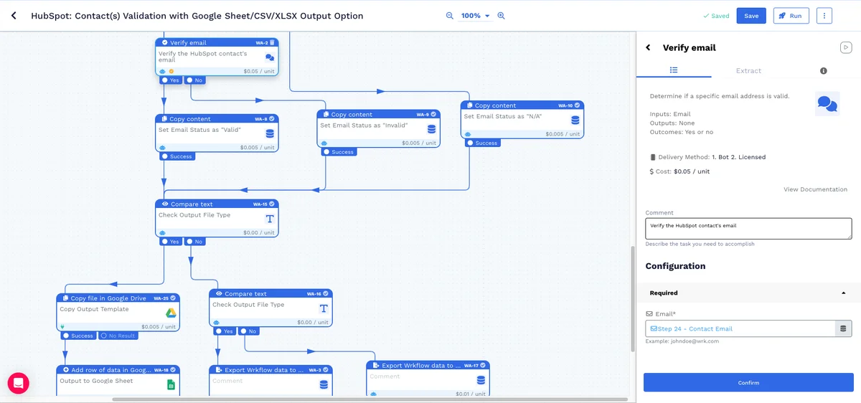This screenshot has width=861, height=403.
Task: Select Yes outcome under WA-16 Compare text
Action: click(225, 331)
